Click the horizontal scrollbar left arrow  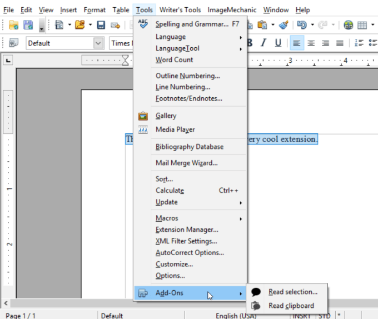click(x=6, y=303)
